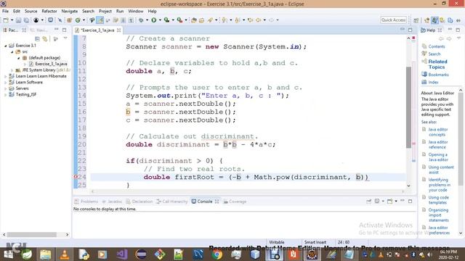The image size is (465, 261).
Task: Click the green Run toolbar button
Action: (153, 20)
